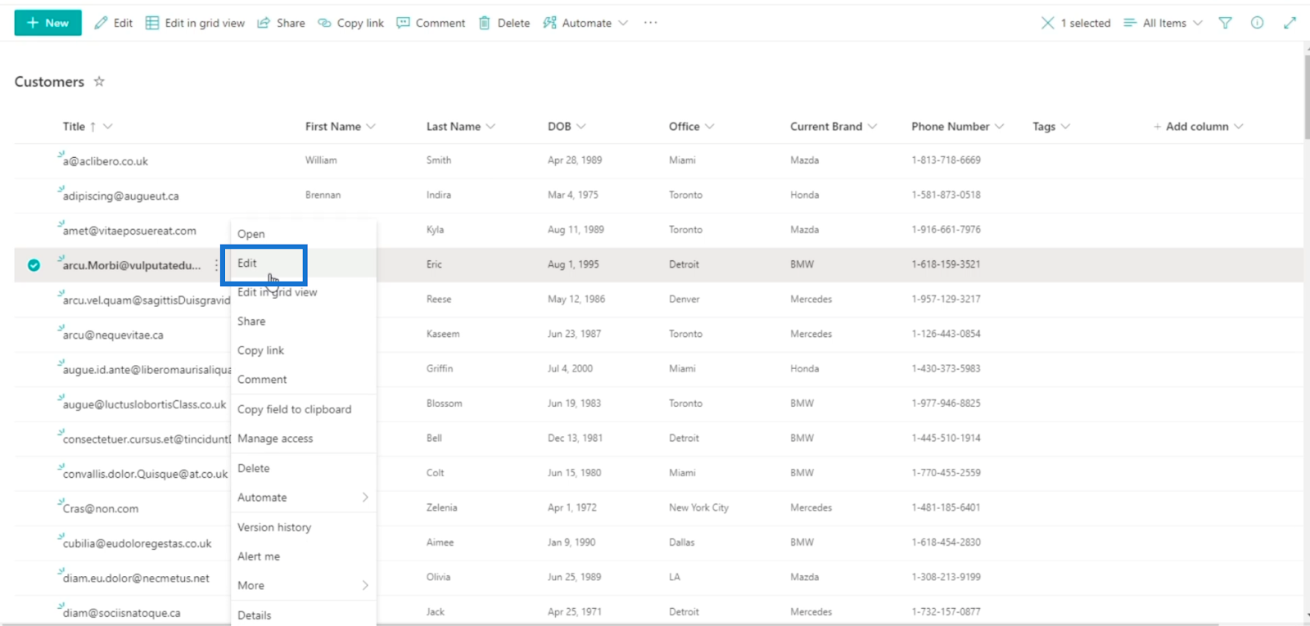The height and width of the screenshot is (626, 1310).
Task: Open the toolbar overflow ellipsis menu
Action: click(650, 23)
